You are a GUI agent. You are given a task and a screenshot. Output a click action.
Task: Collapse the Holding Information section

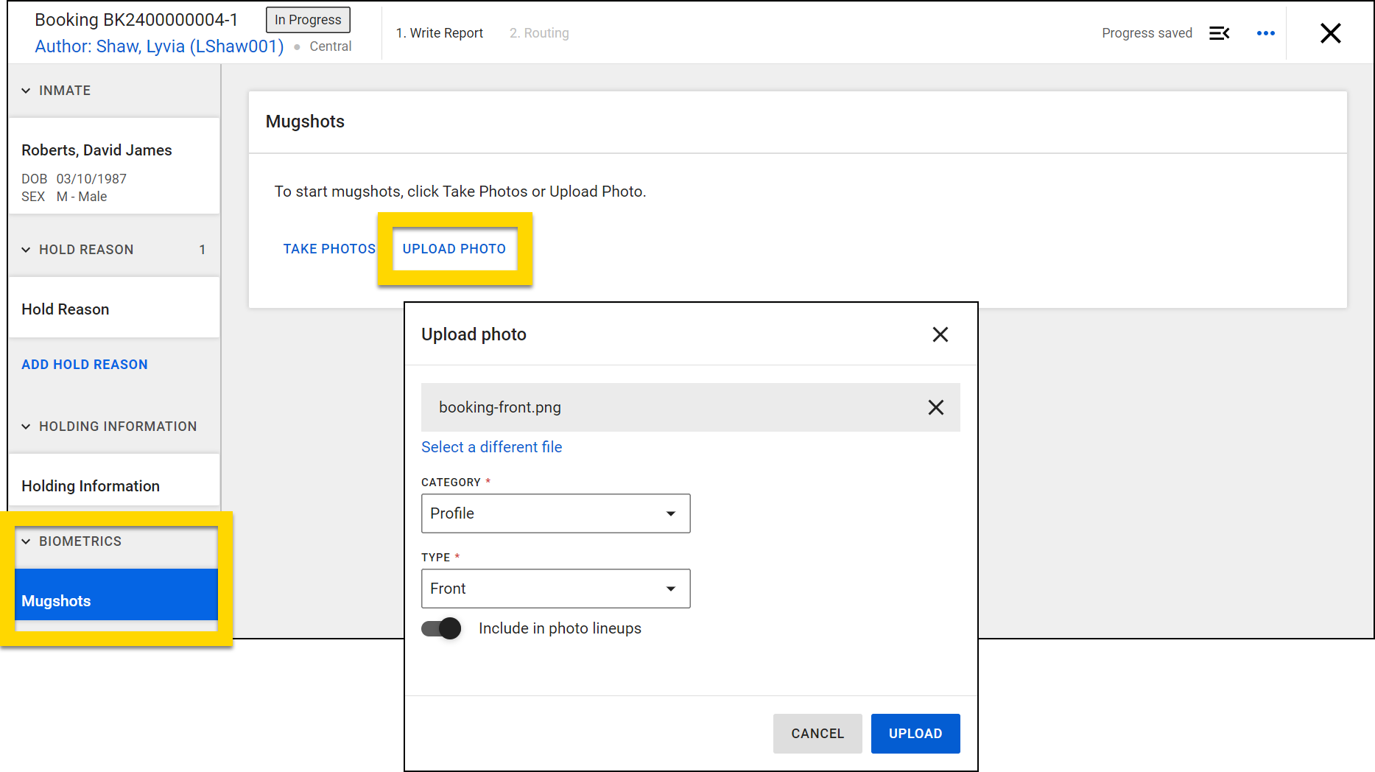[27, 427]
